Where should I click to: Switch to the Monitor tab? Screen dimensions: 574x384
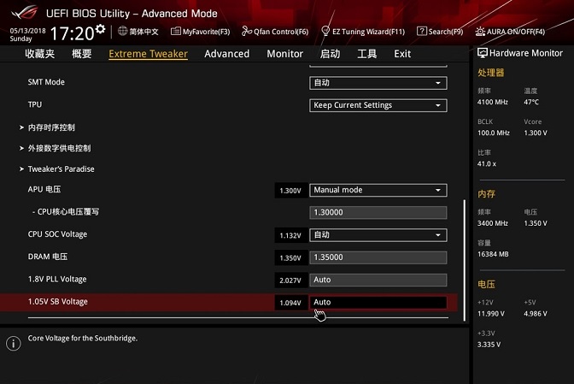[284, 54]
